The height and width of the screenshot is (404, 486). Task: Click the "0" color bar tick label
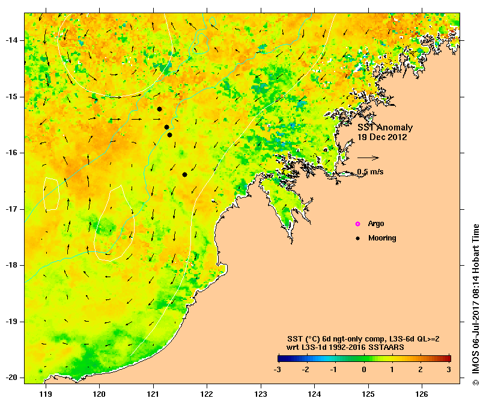(x=364, y=370)
